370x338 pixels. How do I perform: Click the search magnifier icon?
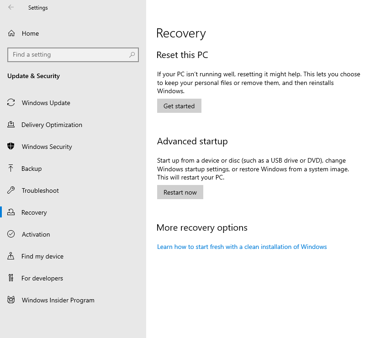point(132,55)
